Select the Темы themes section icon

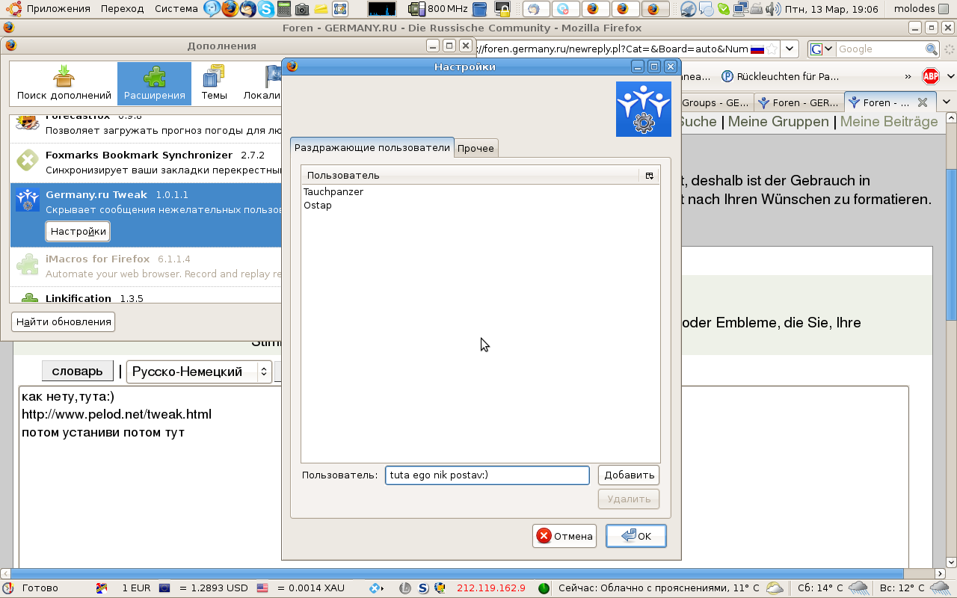pyautogui.click(x=214, y=83)
